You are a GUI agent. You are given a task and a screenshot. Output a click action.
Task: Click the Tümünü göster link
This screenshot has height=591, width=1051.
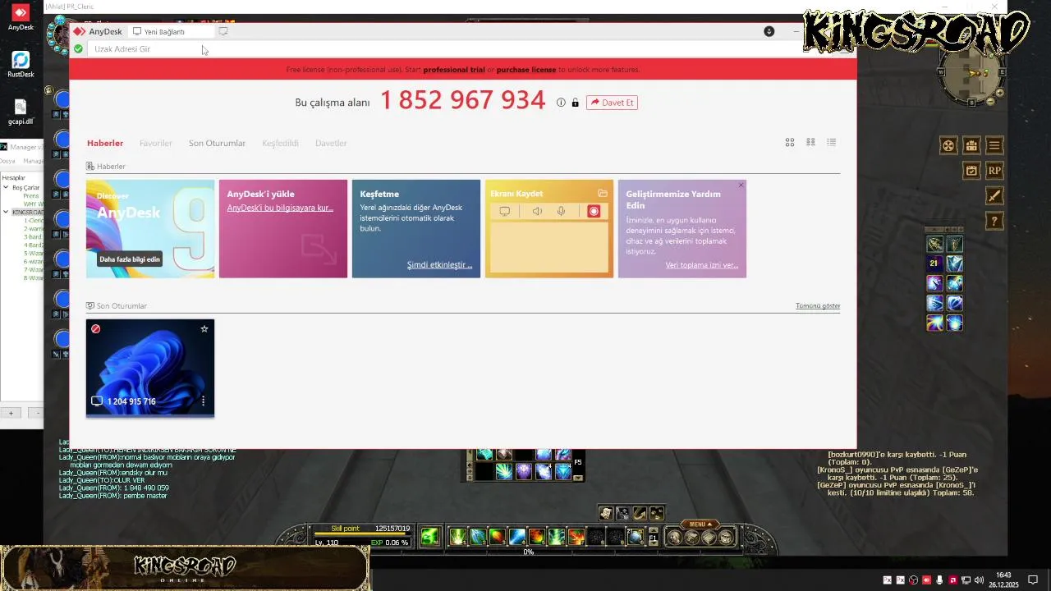pyautogui.click(x=818, y=305)
